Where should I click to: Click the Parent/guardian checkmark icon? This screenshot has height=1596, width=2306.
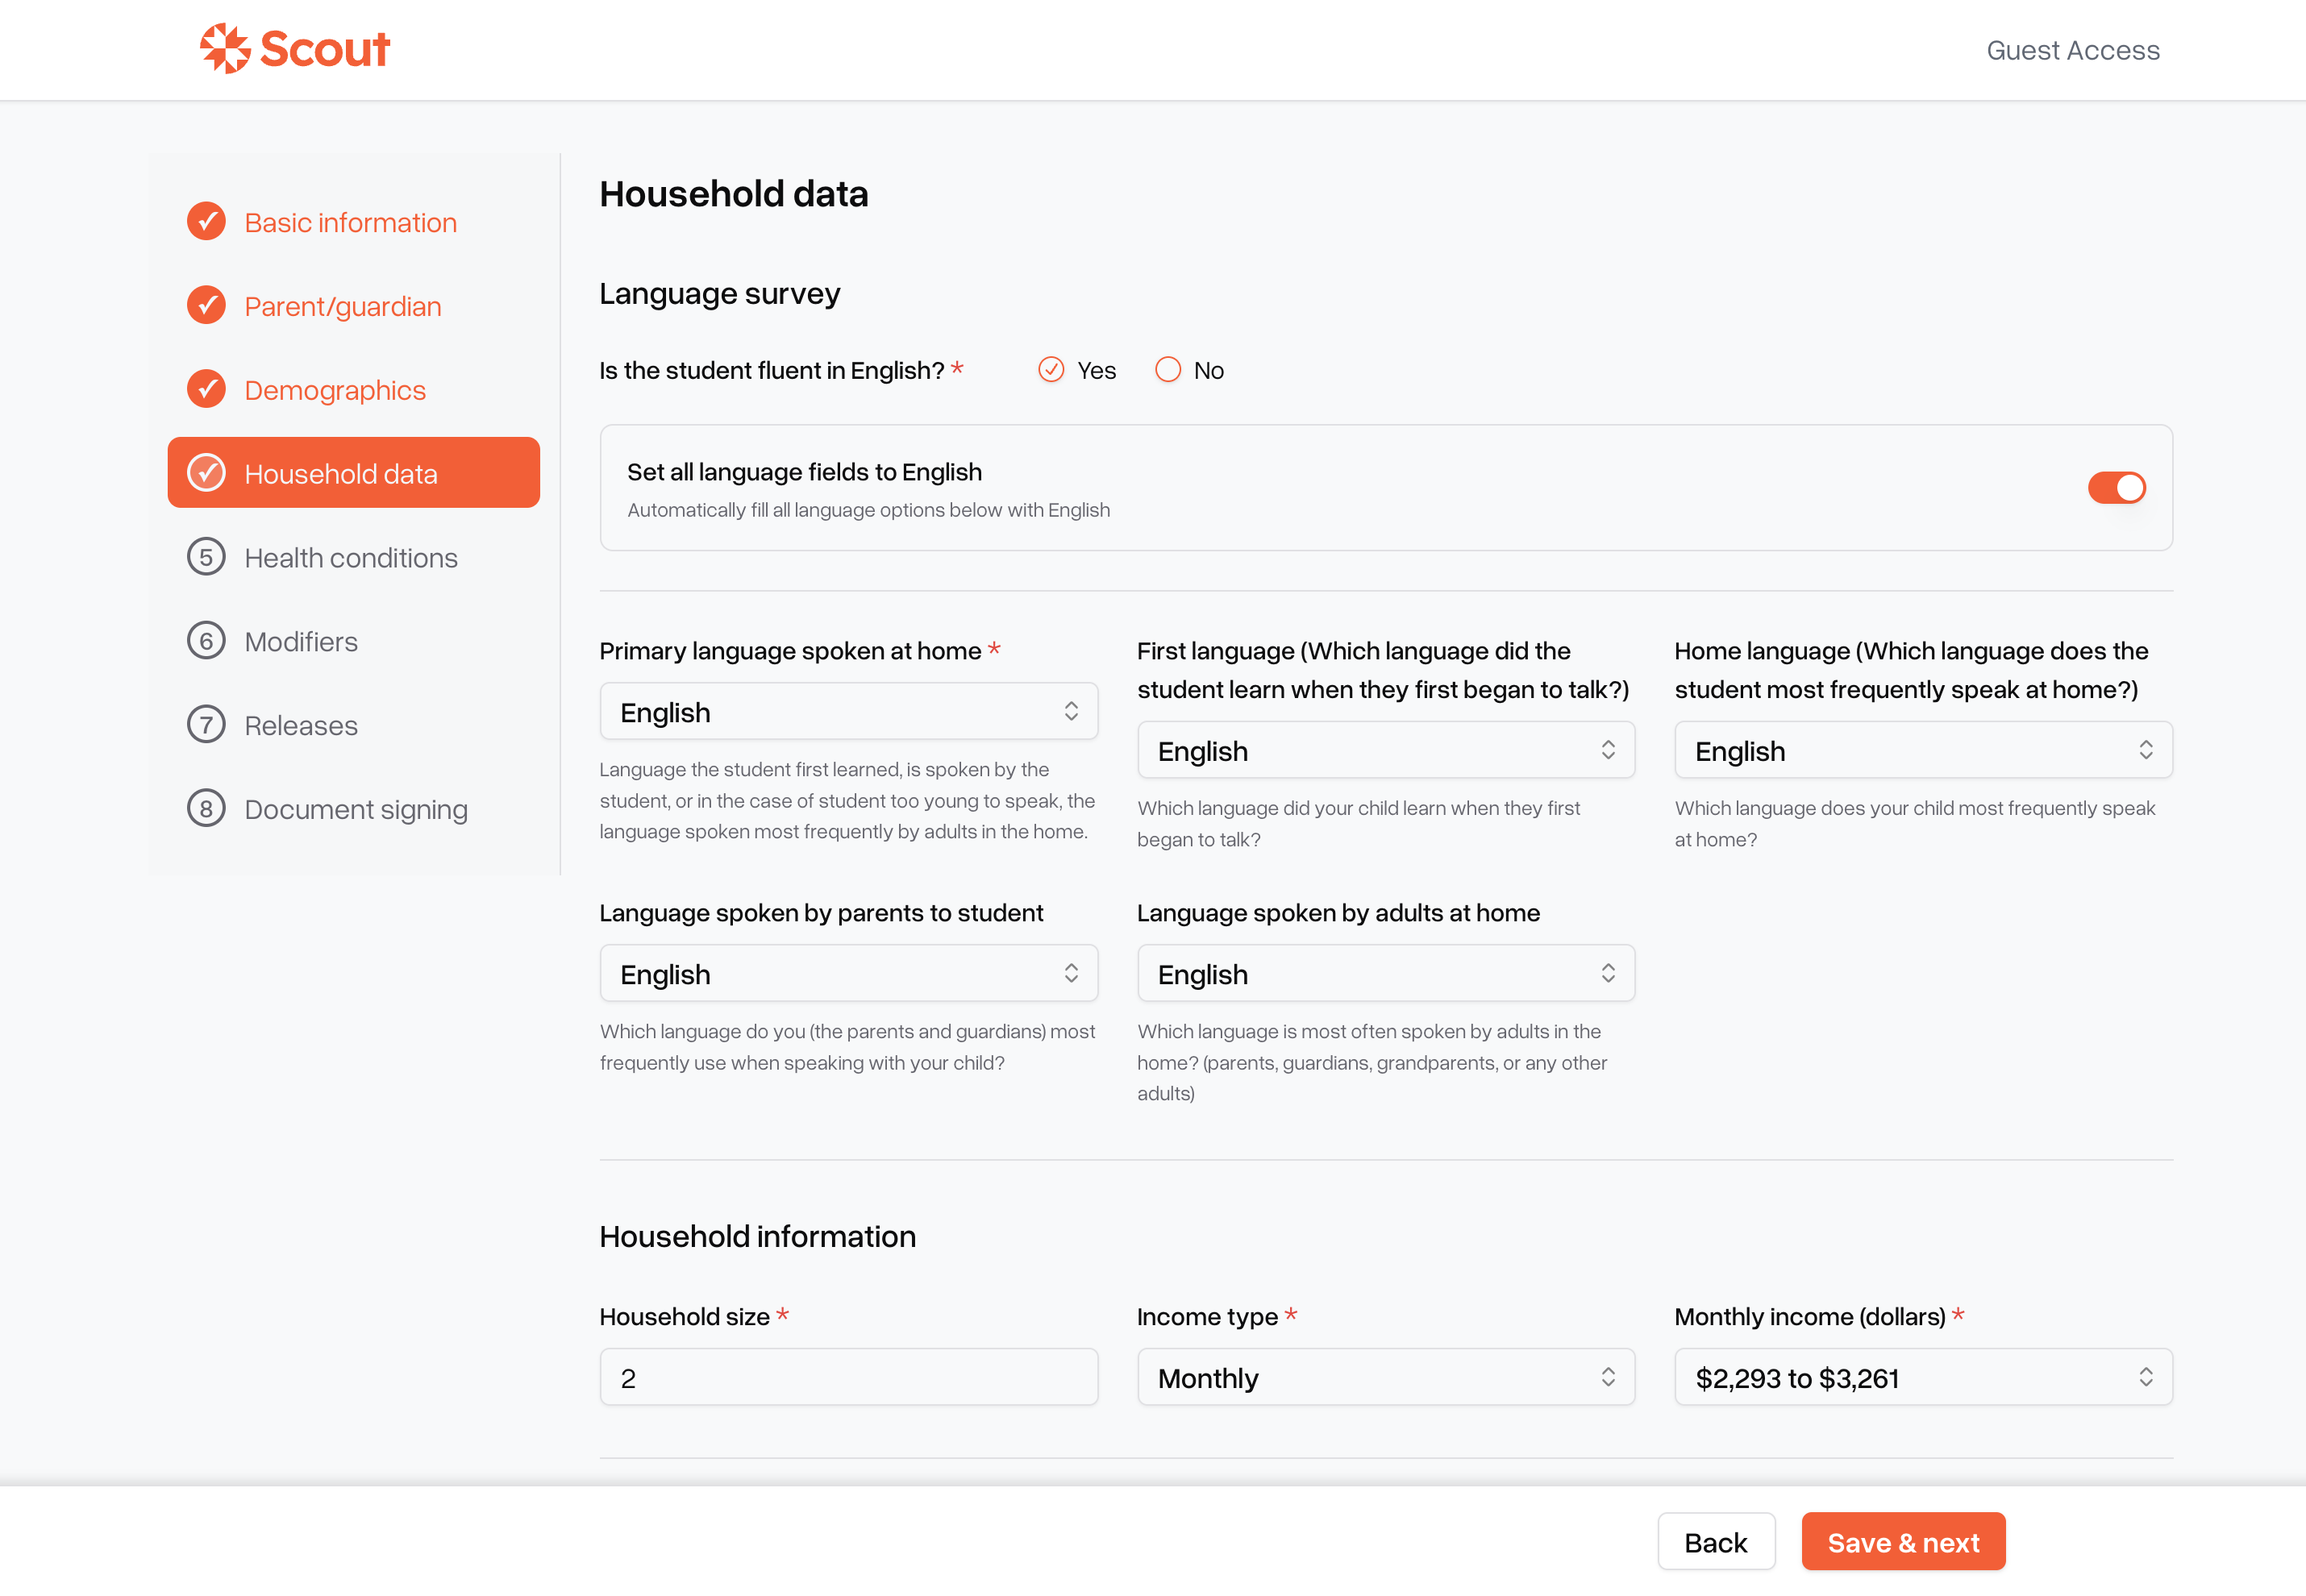click(206, 306)
